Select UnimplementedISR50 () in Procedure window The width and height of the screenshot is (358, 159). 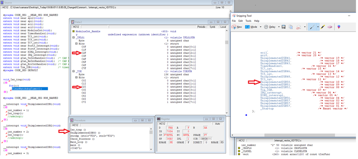[85, 133]
